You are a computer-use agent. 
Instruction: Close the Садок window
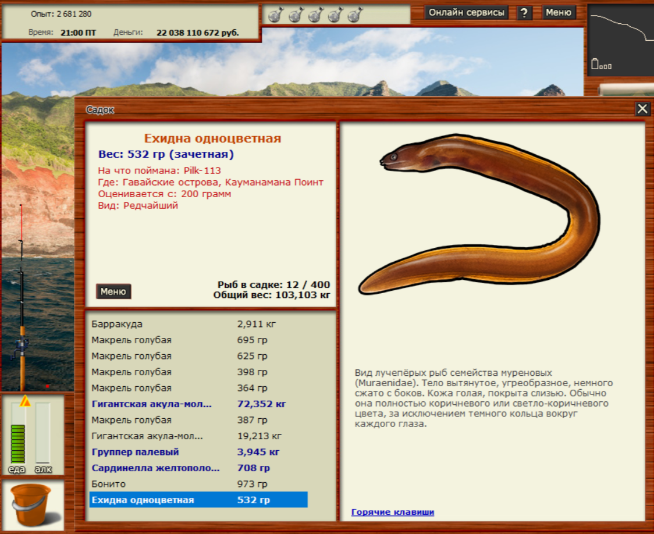click(x=642, y=109)
